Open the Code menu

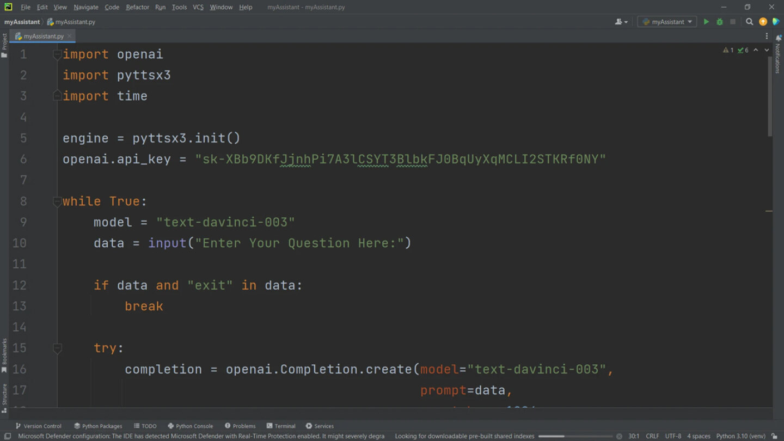pos(112,7)
